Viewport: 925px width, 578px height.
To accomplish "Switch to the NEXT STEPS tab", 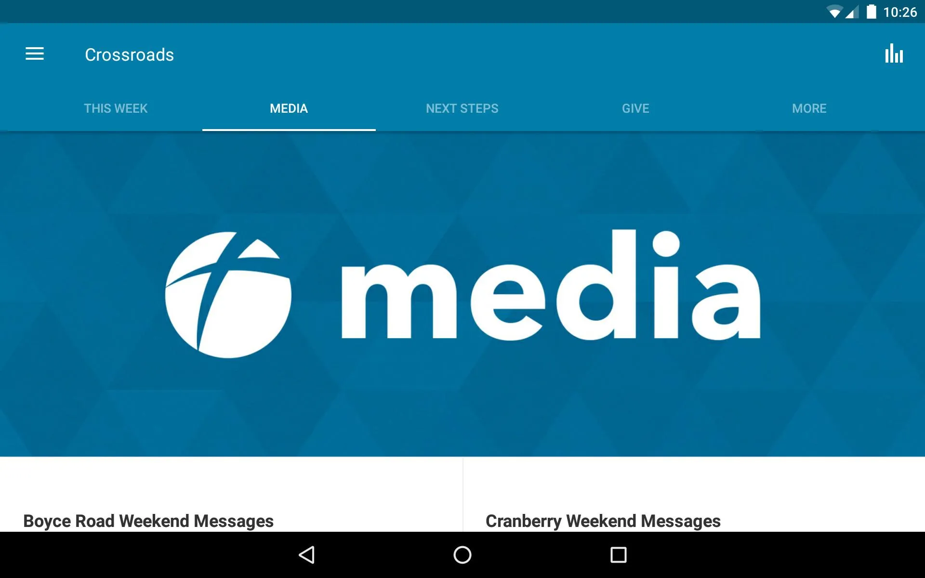I will [x=462, y=108].
